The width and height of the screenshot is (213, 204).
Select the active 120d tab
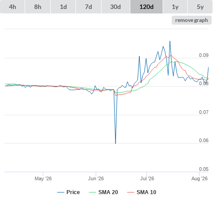(146, 7)
